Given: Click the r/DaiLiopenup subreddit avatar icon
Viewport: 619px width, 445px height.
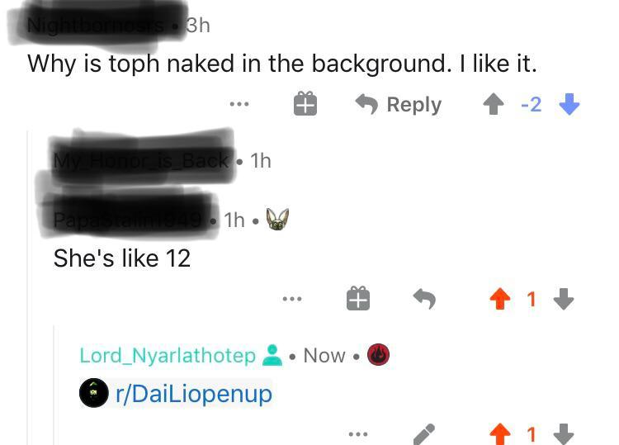Looking at the screenshot, I should click(x=94, y=393).
